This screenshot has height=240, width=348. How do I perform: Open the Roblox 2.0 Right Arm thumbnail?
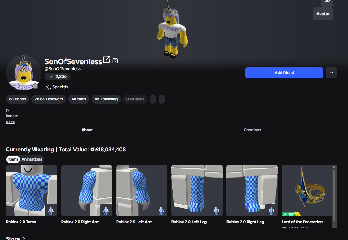pos(87,190)
